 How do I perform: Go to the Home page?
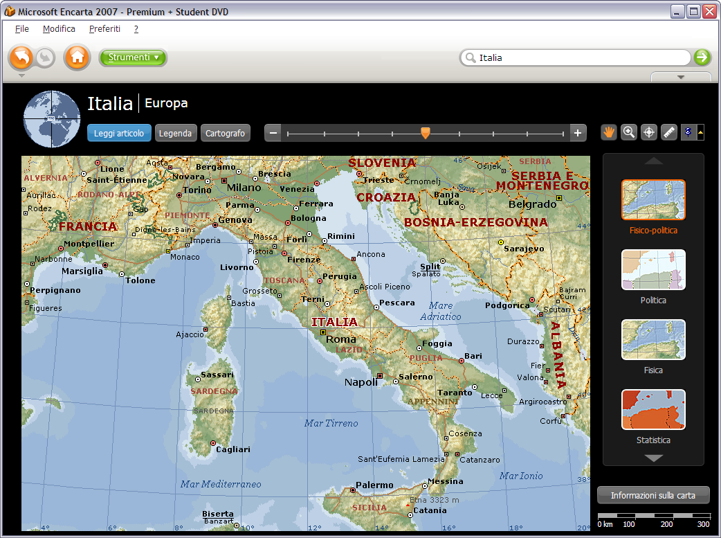point(77,57)
